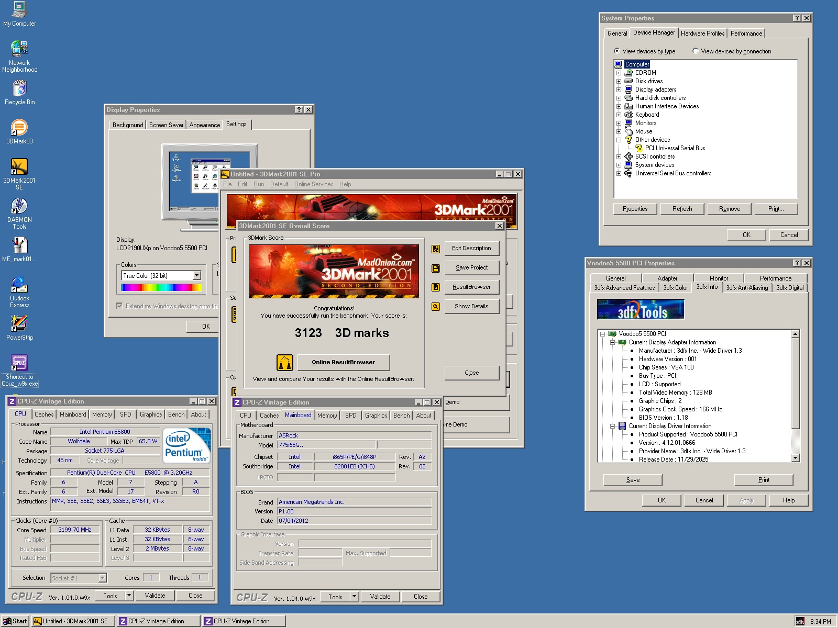
Task: Click the Core Speed value field
Action: [x=75, y=530]
